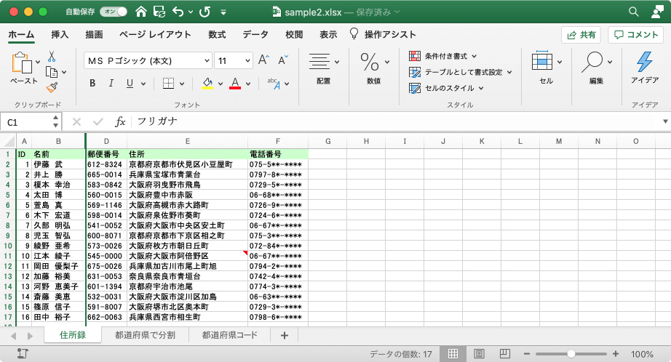
Task: Select the Format Painter brush
Action: click(52, 88)
